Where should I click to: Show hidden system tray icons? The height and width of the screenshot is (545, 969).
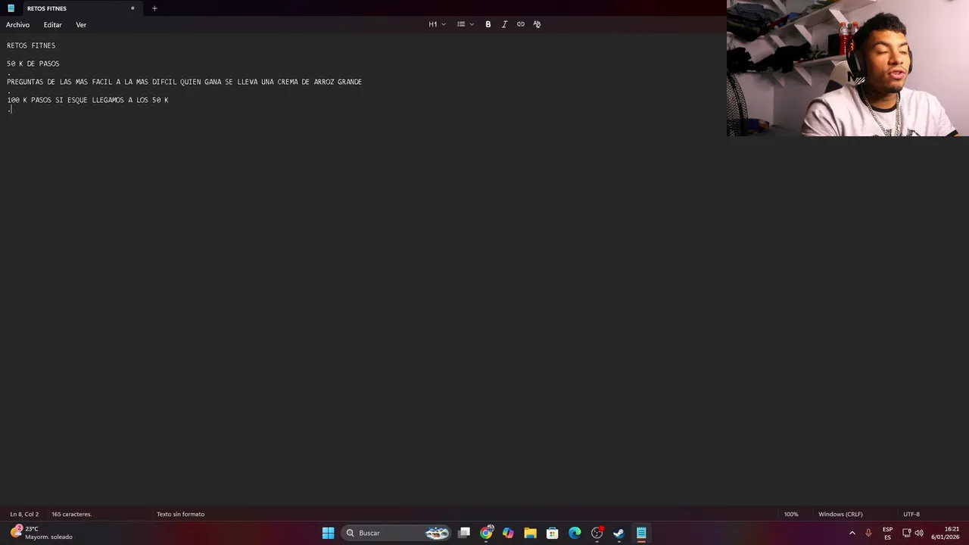click(852, 533)
